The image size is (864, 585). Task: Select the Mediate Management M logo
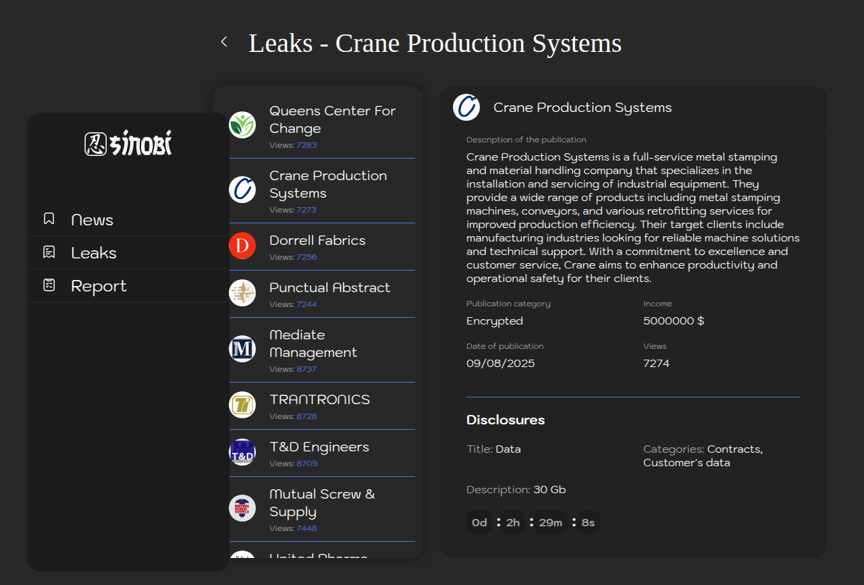(242, 349)
